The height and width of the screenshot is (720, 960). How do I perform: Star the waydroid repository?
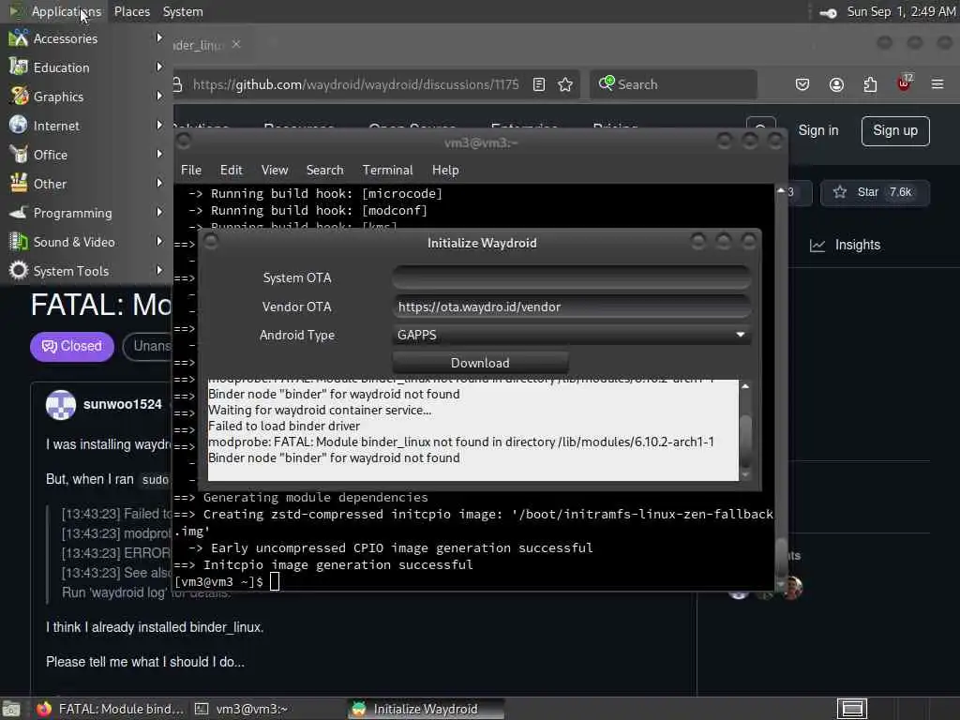[875, 193]
